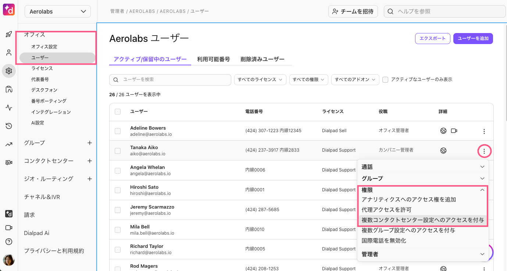Image resolution: width=507 pixels, height=271 pixels.
Task: Click the エクスポート button
Action: 432,39
